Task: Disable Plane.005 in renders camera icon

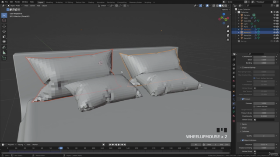Action: pos(277,38)
